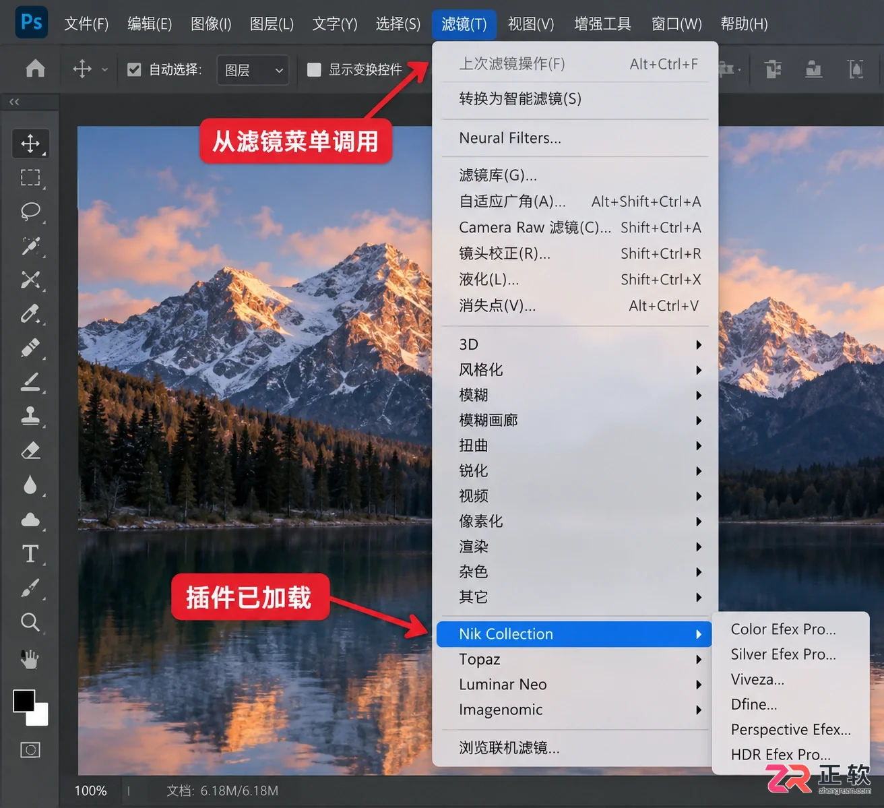884x808 pixels.
Task: Expand the 扭曲 submenu
Action: [575, 445]
